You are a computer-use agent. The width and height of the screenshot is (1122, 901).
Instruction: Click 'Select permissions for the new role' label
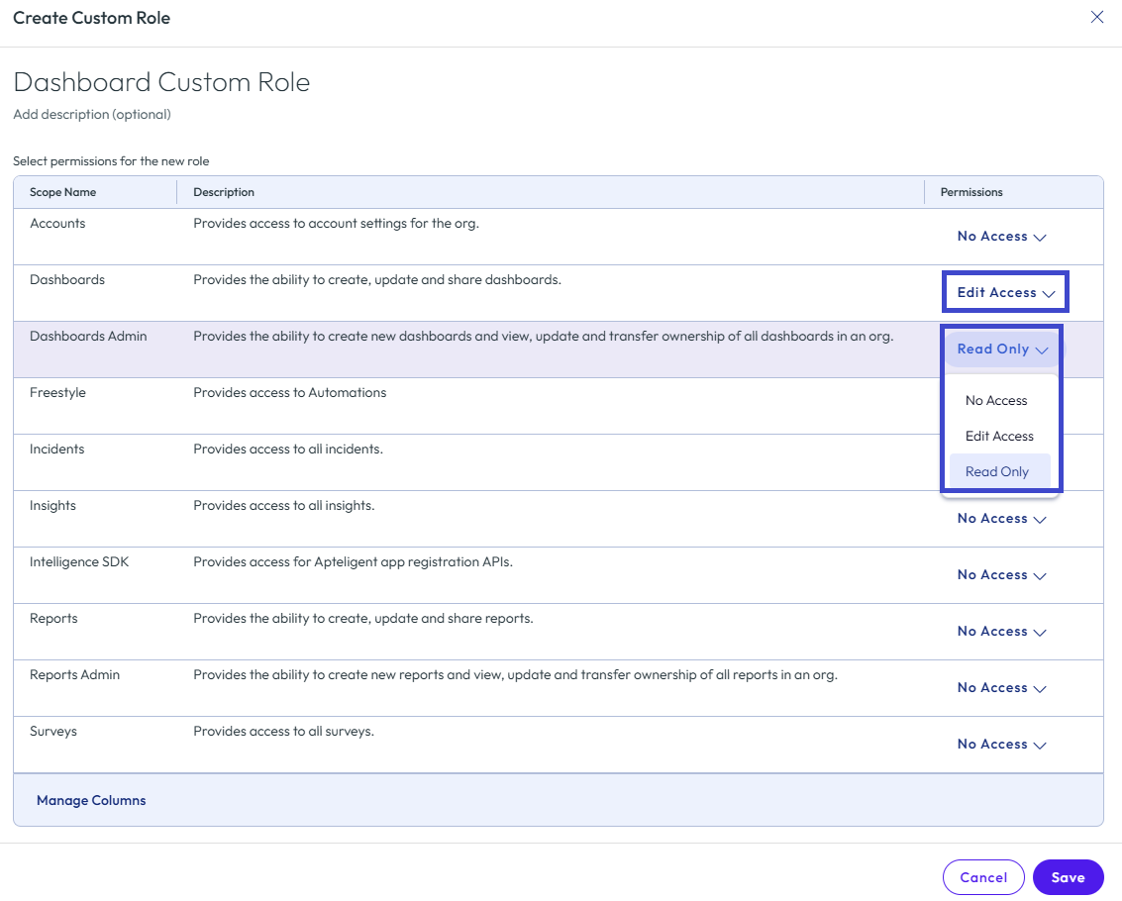tap(111, 161)
